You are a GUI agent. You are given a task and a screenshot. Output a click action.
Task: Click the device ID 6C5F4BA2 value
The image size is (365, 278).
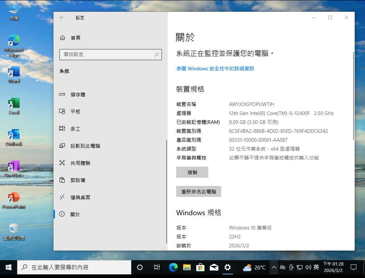[x=278, y=131]
